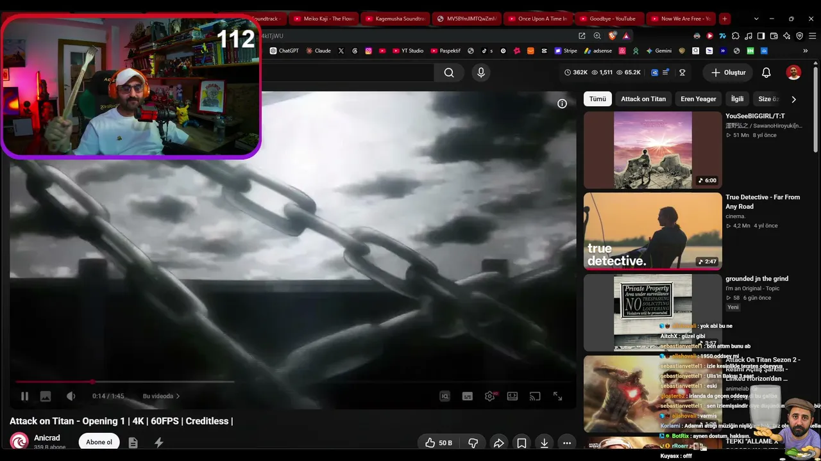Open the adsense bookmark
The width and height of the screenshot is (821, 461).
point(598,51)
